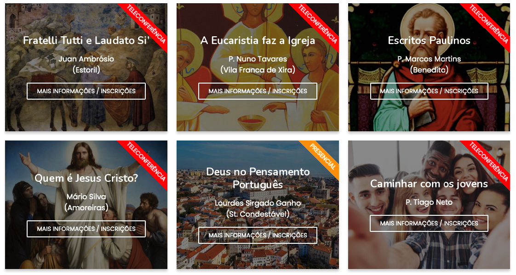Click the Deus no Pensamento Português title
The height and width of the screenshot is (275, 516).
tap(258, 178)
